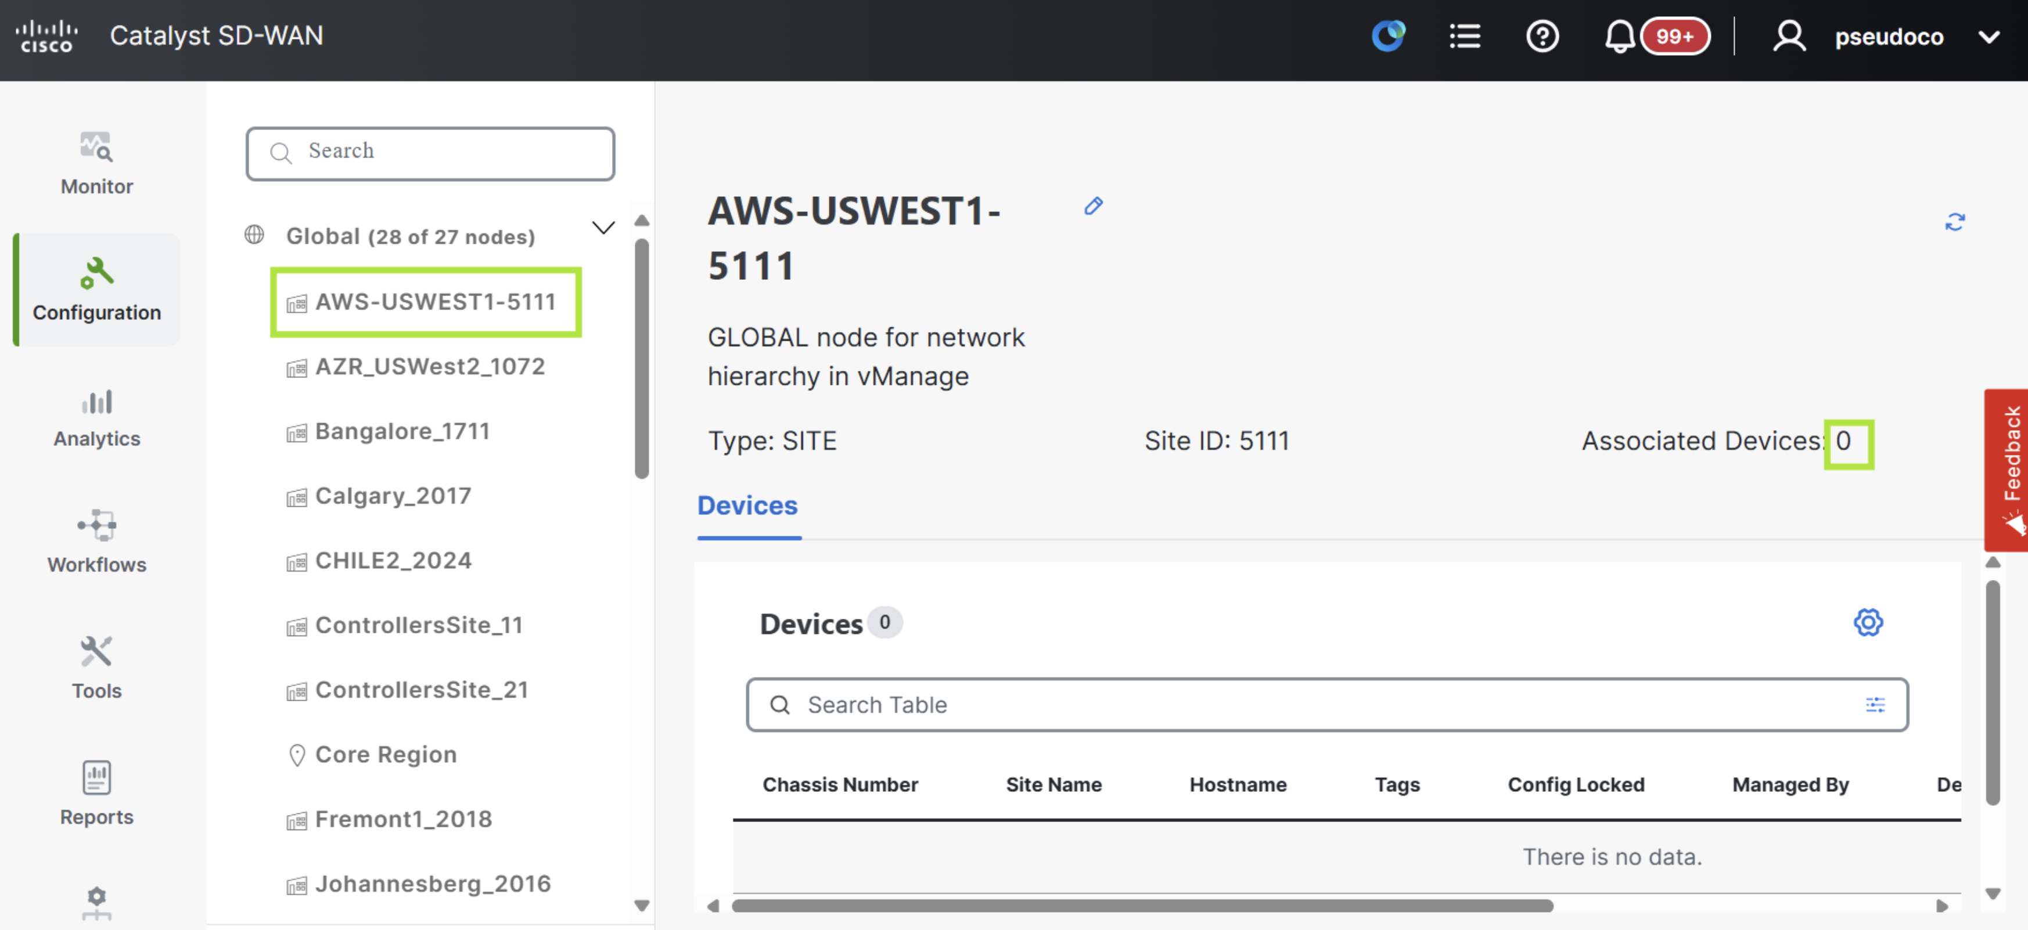The width and height of the screenshot is (2028, 930).
Task: Open the Feedback side tab
Action: tap(2005, 470)
